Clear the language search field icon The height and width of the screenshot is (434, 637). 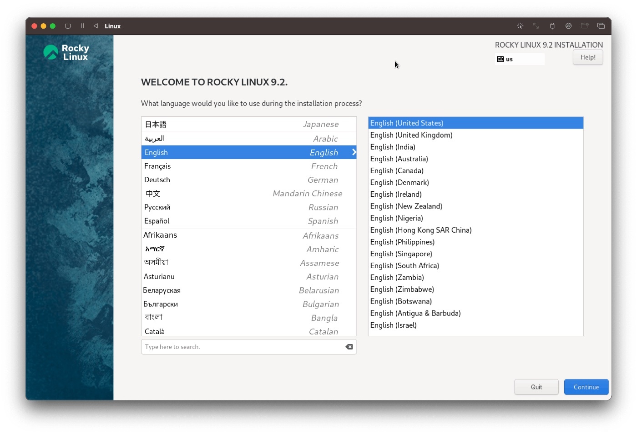coord(349,347)
